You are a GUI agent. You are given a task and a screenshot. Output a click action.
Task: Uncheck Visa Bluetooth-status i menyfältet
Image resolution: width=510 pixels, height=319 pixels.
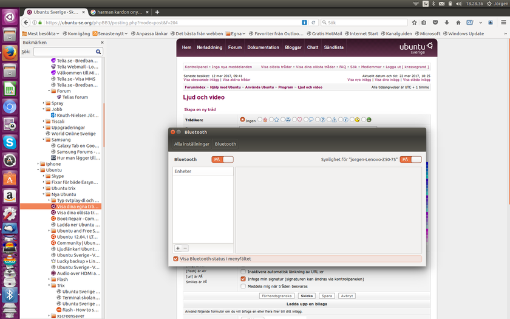[176, 259]
